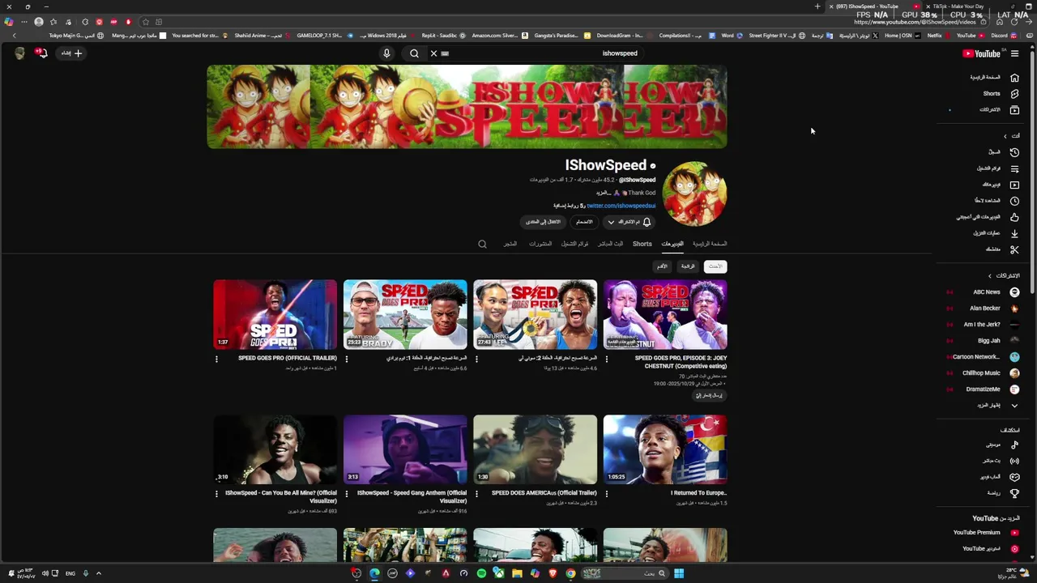Click the magnifier search button
Viewport: 1037px width, 583px height.
(414, 53)
